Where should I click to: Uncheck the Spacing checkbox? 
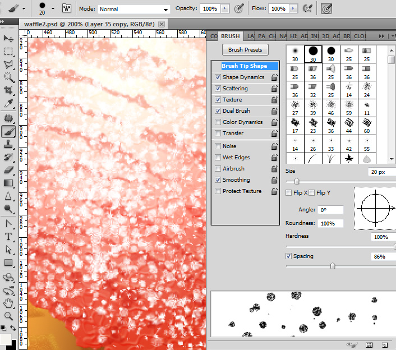point(289,256)
